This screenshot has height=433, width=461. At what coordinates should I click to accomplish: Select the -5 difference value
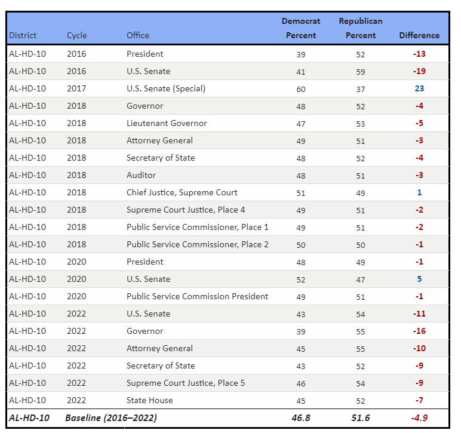point(419,123)
